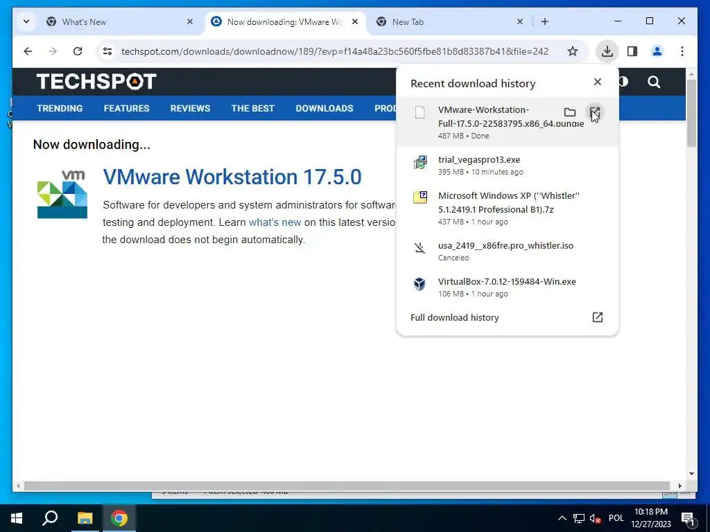Viewport: 710px width, 532px height.
Task: Open the muted volume tray icon
Action: tap(595, 518)
